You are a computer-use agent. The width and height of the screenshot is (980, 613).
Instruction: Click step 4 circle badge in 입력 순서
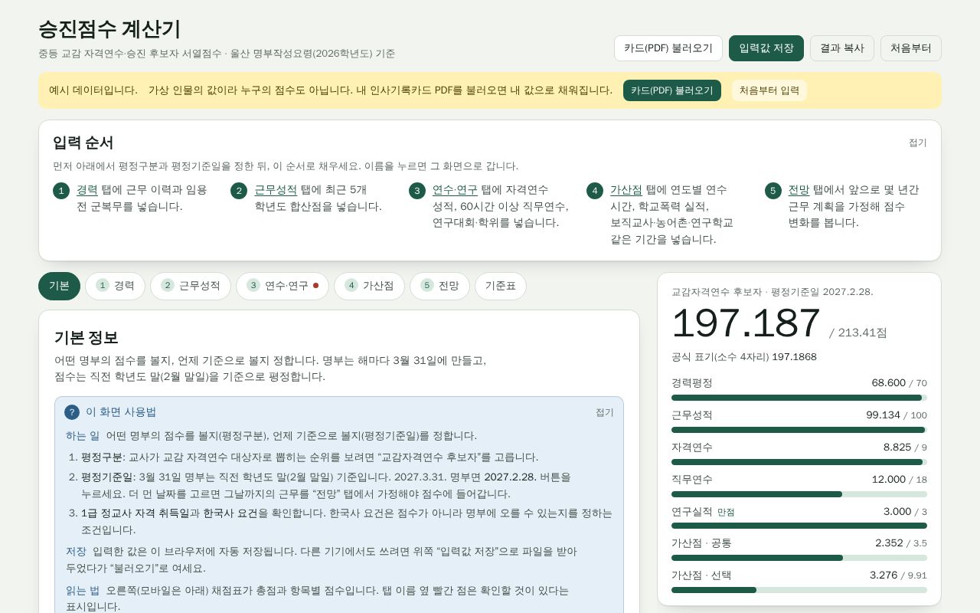595,191
